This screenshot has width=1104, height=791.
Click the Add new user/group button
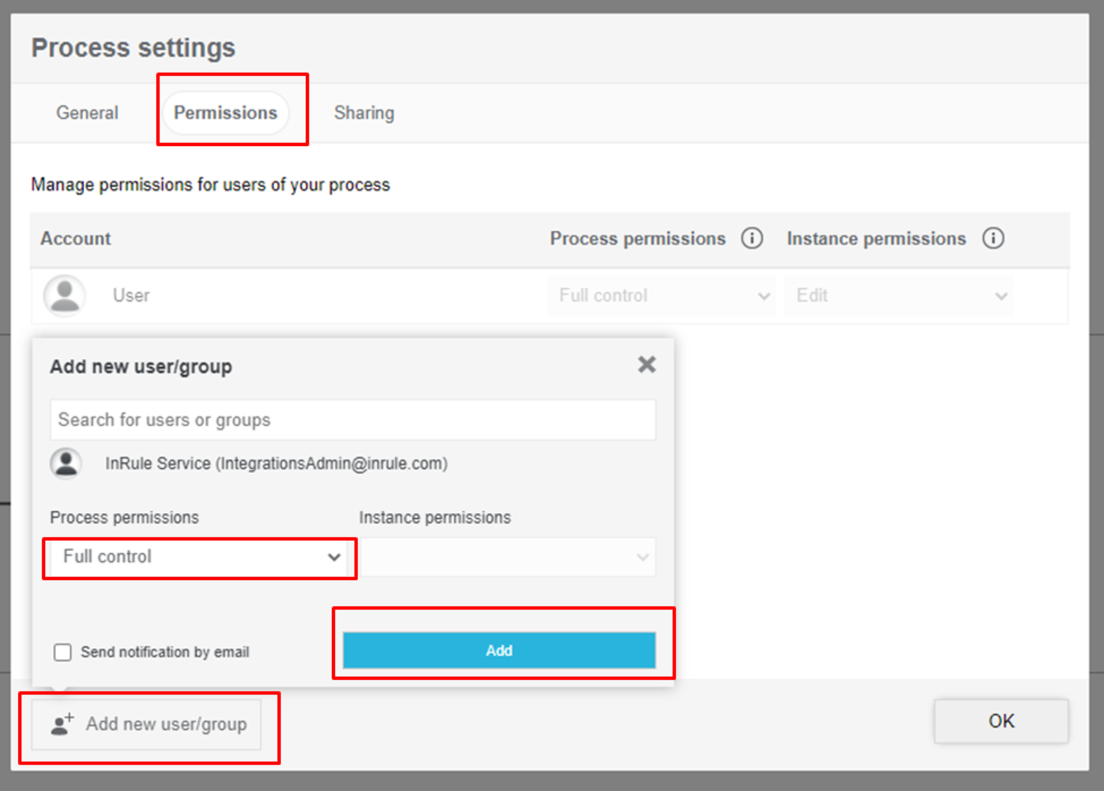pyautogui.click(x=146, y=724)
